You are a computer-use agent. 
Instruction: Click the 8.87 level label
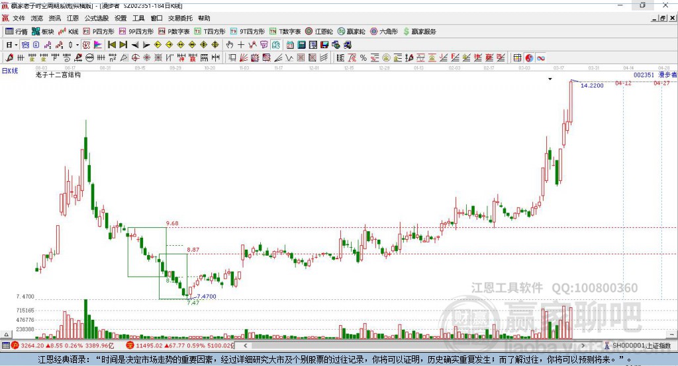(x=193, y=250)
